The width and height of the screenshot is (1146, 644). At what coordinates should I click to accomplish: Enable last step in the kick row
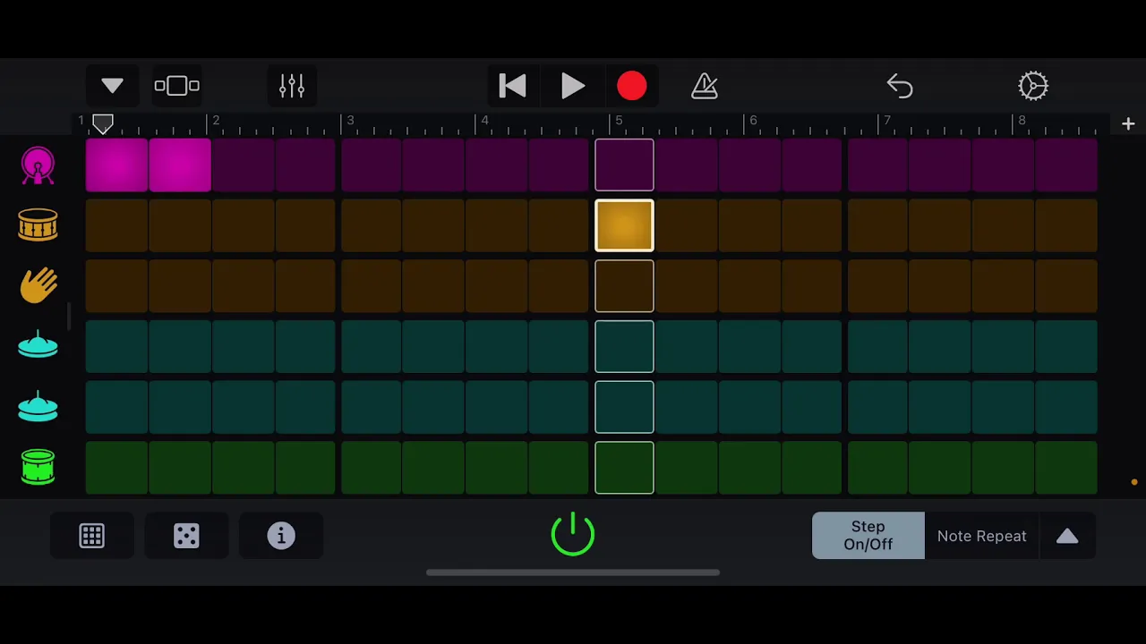pyautogui.click(x=1066, y=165)
